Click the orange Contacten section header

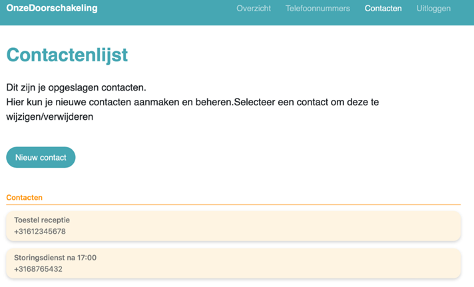(25, 198)
